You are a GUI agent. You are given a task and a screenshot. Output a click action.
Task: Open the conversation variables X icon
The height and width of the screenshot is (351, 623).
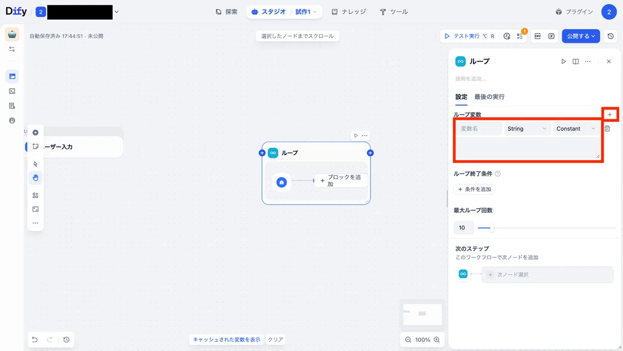tap(551, 36)
